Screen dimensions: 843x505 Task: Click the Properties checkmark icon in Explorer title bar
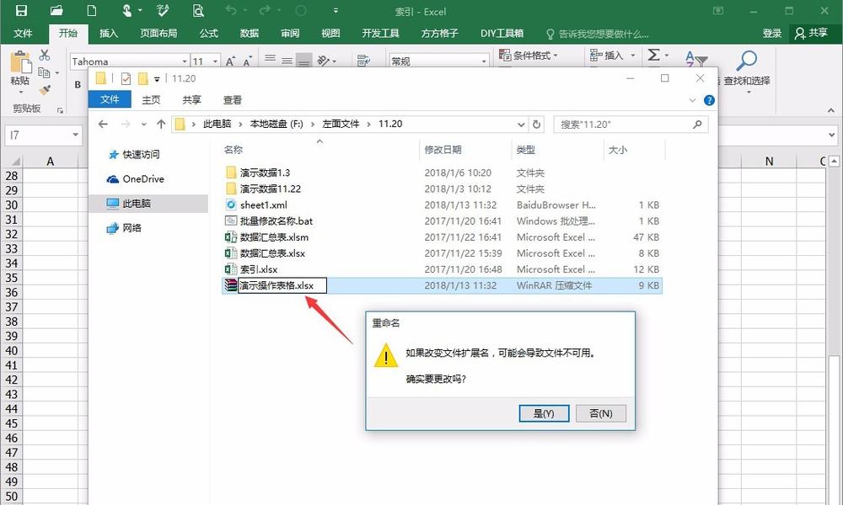coord(126,79)
